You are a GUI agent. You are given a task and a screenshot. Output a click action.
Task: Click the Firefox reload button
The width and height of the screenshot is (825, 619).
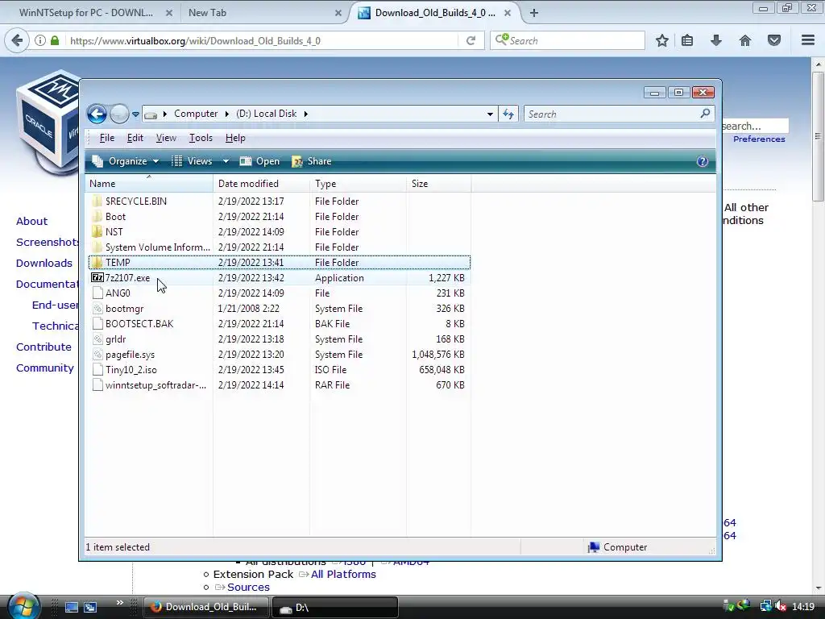(471, 40)
